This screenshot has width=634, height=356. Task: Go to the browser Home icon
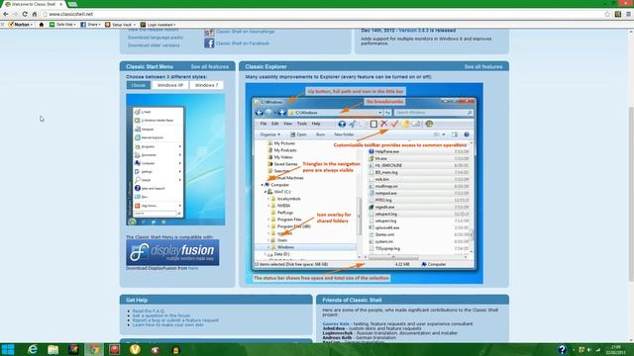pos(35,14)
